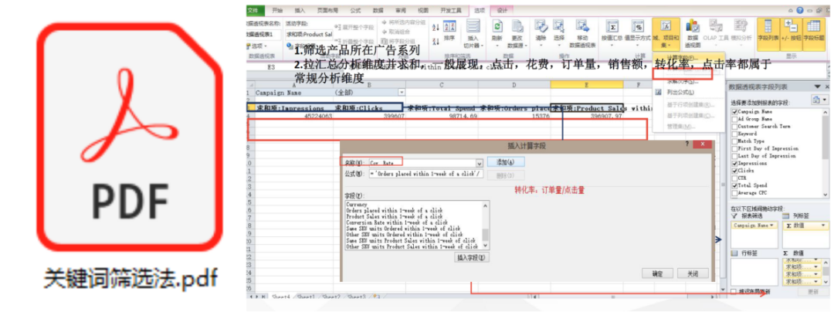Viewport: 834px width, 312px height.
Task: Switch to the 公式 ribbon tab
Action: (355, 10)
